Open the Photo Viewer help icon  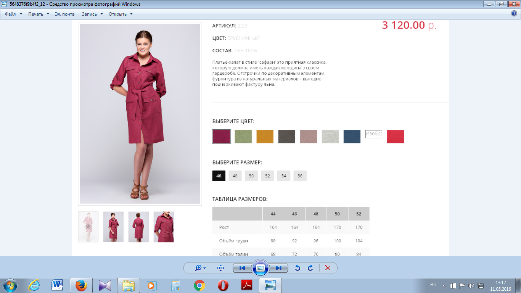point(514,14)
